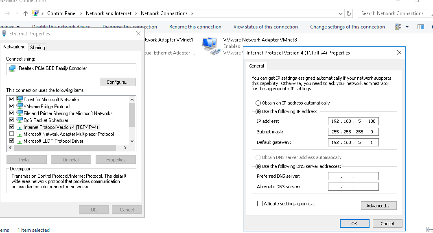This screenshot has width=433, height=233.
Task: Click the VMware Bridge Protocol icon
Action: coord(20,106)
